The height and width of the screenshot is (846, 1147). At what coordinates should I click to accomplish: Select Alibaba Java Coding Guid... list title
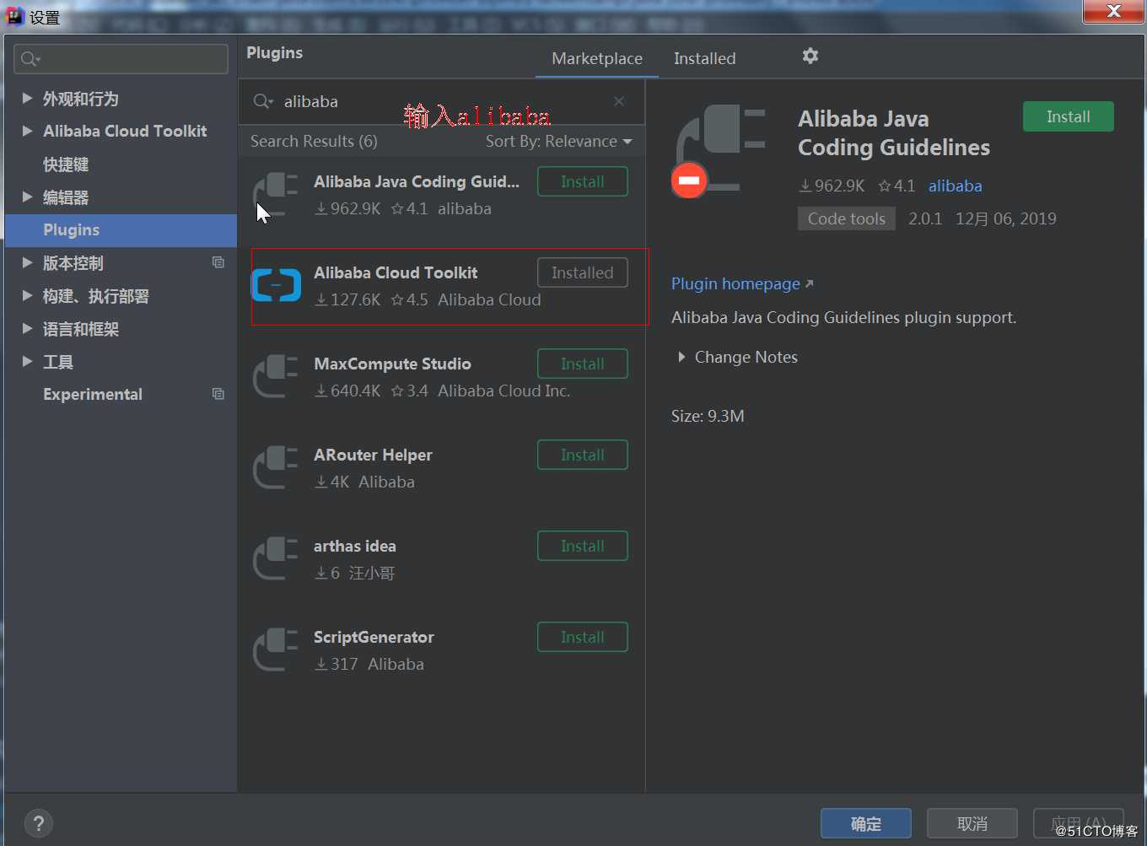point(417,181)
